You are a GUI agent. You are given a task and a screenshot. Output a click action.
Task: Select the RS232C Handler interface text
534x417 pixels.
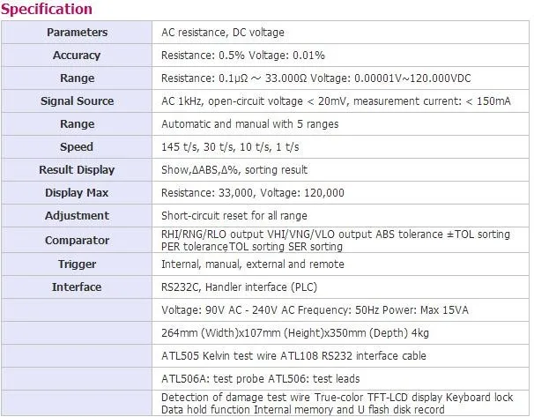(239, 287)
